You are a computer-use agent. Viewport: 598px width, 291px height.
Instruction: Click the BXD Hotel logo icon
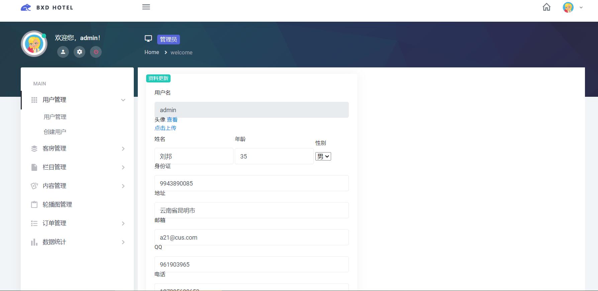coord(26,7)
